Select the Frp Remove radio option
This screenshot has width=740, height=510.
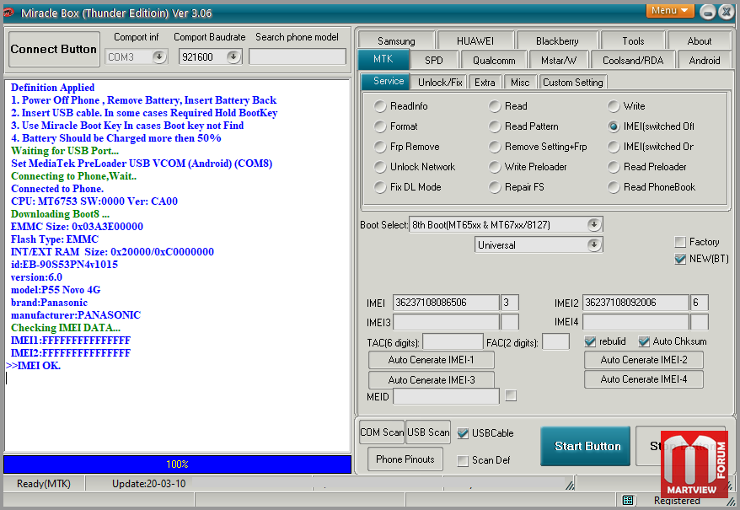pos(380,147)
